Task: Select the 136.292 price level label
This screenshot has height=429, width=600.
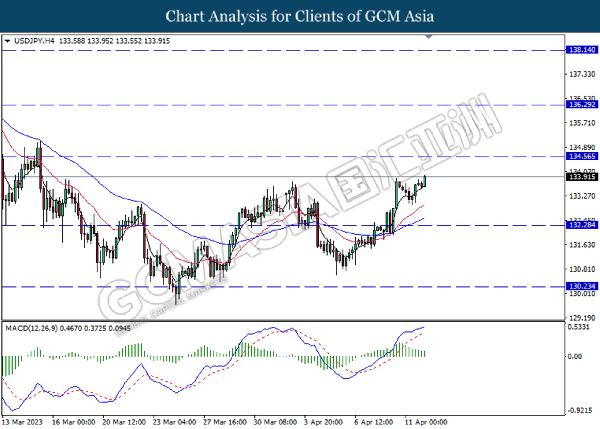Action: [x=582, y=105]
